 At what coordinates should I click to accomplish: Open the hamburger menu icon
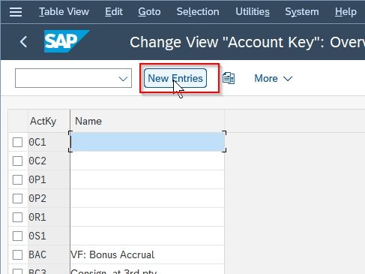(x=16, y=12)
